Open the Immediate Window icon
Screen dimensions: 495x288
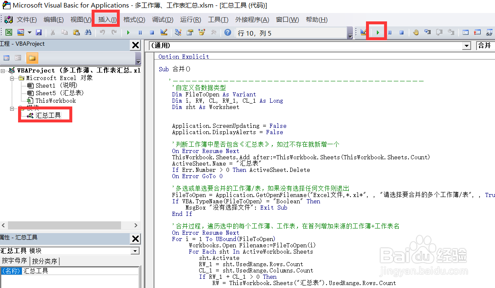477,32
